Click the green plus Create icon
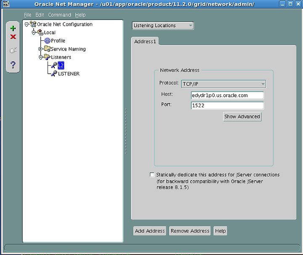This screenshot has height=255, width=303. pyautogui.click(x=13, y=28)
